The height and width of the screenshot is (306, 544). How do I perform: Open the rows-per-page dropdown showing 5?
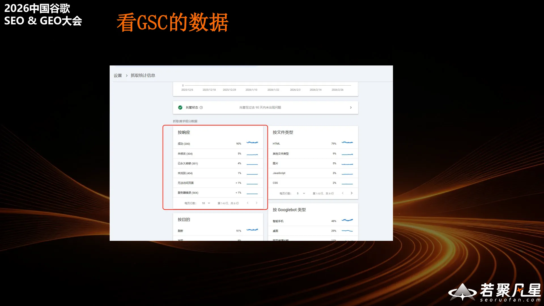point(301,193)
